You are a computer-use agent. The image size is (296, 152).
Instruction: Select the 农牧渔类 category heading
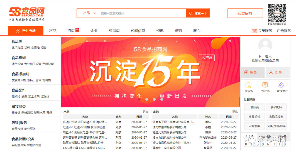[x=19, y=107]
